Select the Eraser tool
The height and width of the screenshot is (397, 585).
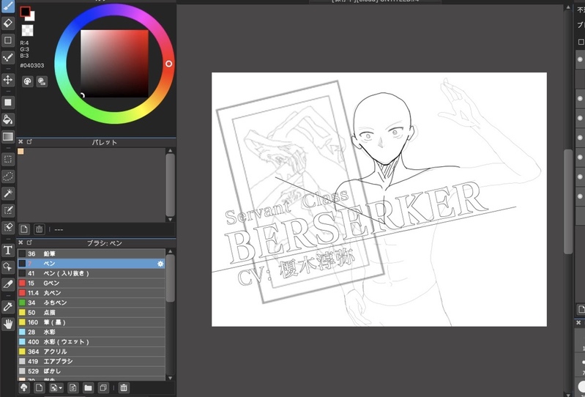[x=8, y=23]
